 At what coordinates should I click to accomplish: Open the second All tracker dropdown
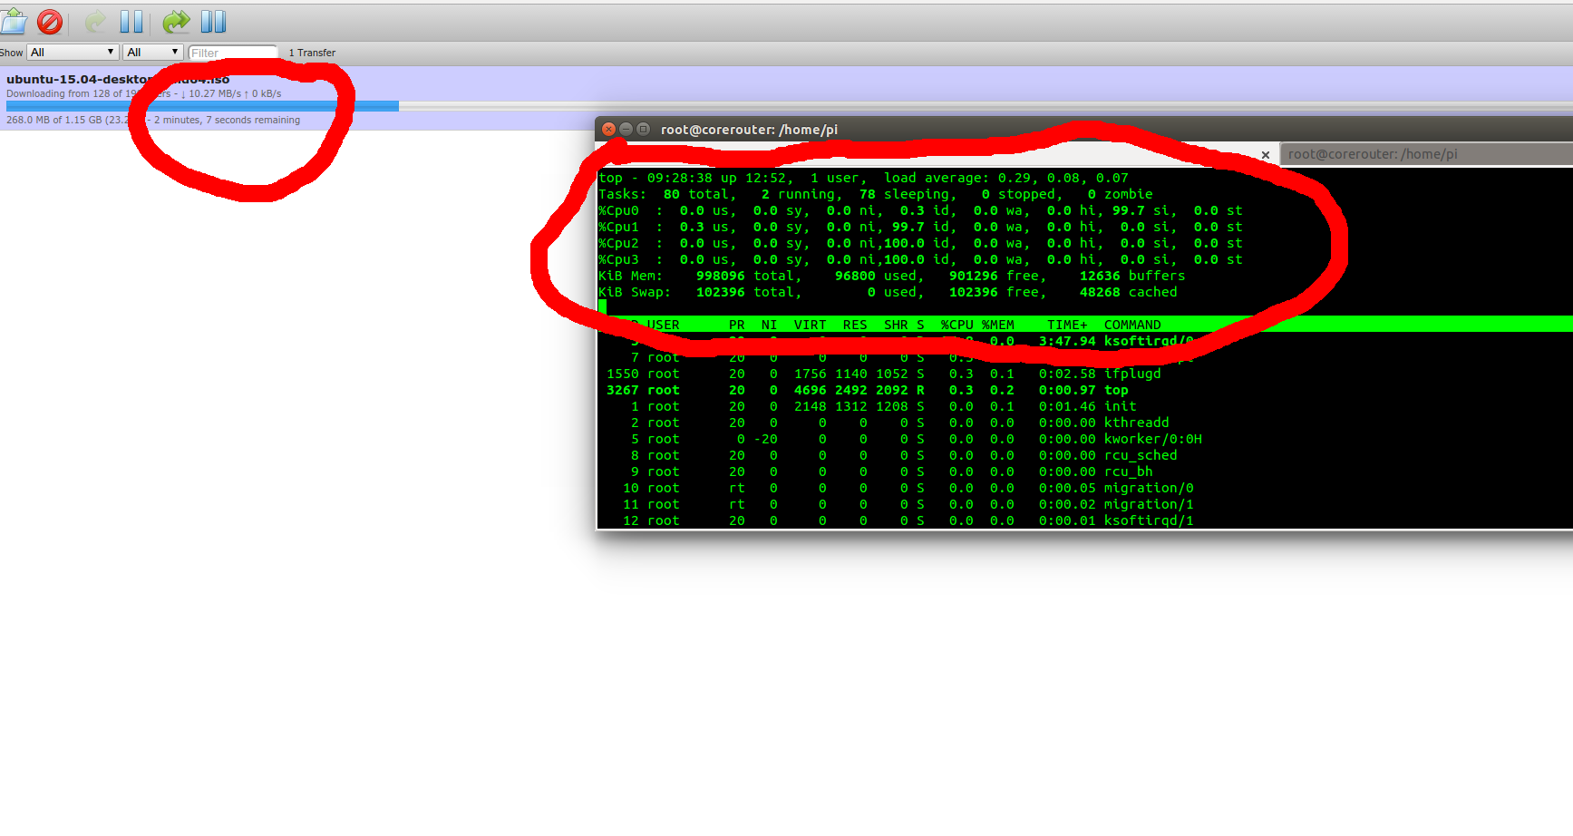[153, 53]
